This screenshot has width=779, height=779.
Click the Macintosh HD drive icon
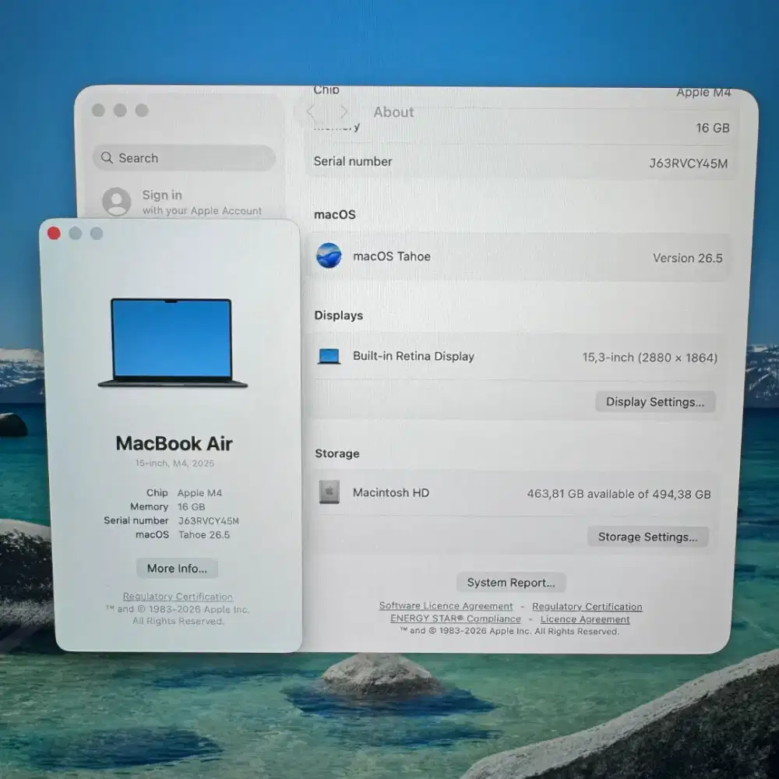pos(329,492)
